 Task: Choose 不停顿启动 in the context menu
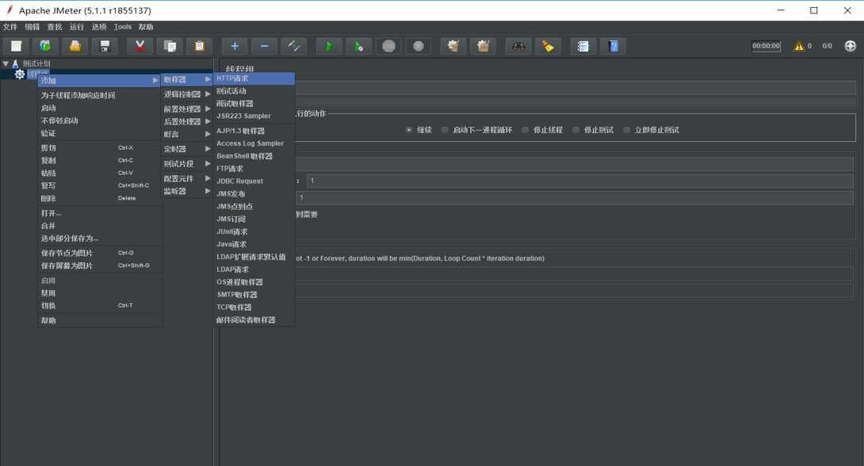coord(99,120)
